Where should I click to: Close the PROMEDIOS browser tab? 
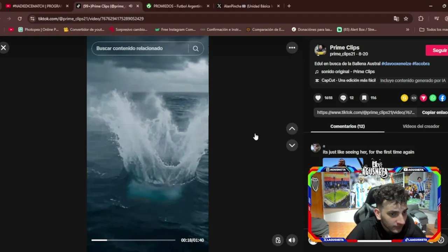point(208,6)
